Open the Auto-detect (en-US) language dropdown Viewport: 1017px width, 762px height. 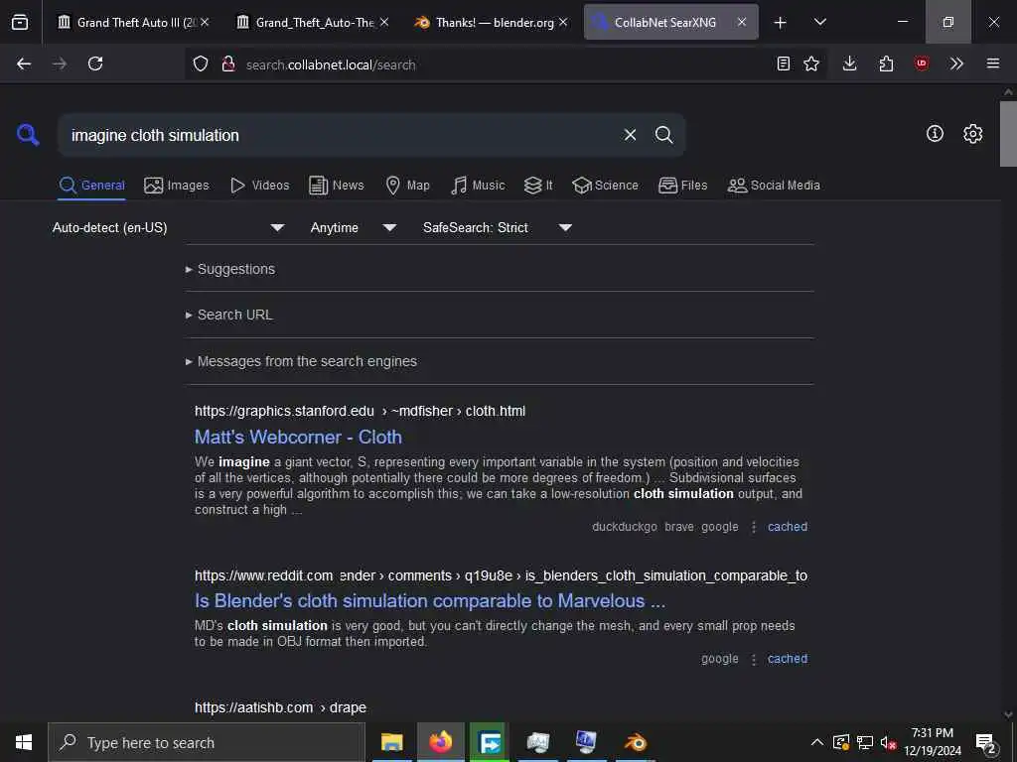pos(169,227)
